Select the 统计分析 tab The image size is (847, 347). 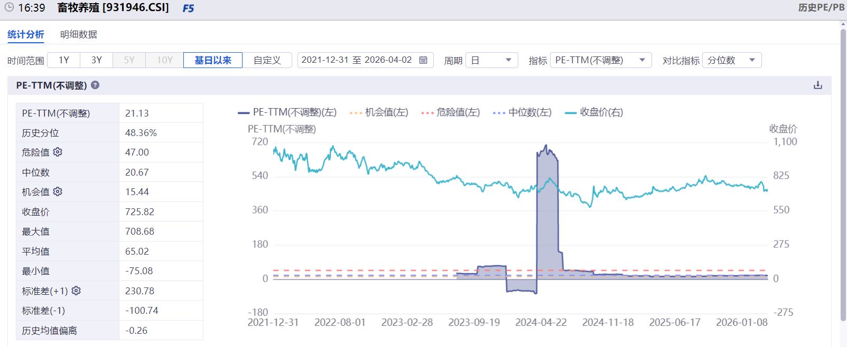pyautogui.click(x=25, y=34)
